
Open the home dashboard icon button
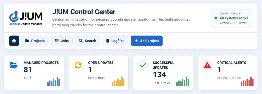click(x=14, y=41)
